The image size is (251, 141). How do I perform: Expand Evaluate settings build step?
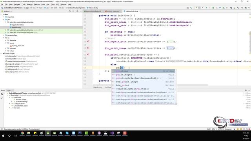(x=12, y=101)
